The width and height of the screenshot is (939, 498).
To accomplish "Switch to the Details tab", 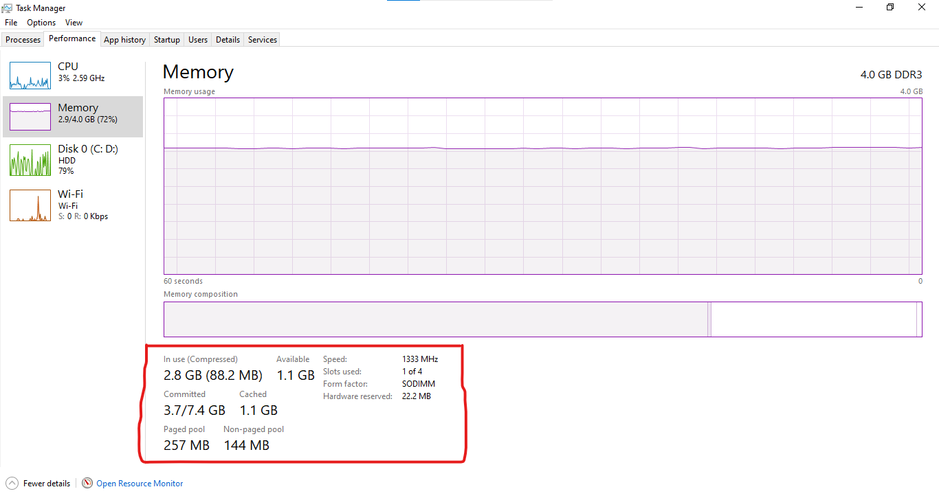I will coord(228,40).
